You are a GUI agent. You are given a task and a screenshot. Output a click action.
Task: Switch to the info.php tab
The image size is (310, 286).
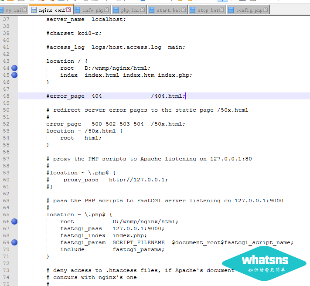tap(93, 10)
